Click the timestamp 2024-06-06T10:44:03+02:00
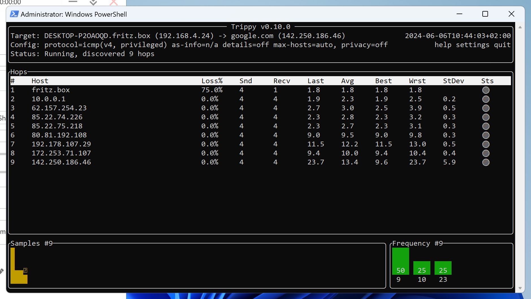This screenshot has height=299, width=531. 458,36
